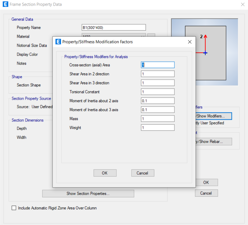248x225 pixels.
Task: Click the Mass modifier input field
Action: pos(158,119)
